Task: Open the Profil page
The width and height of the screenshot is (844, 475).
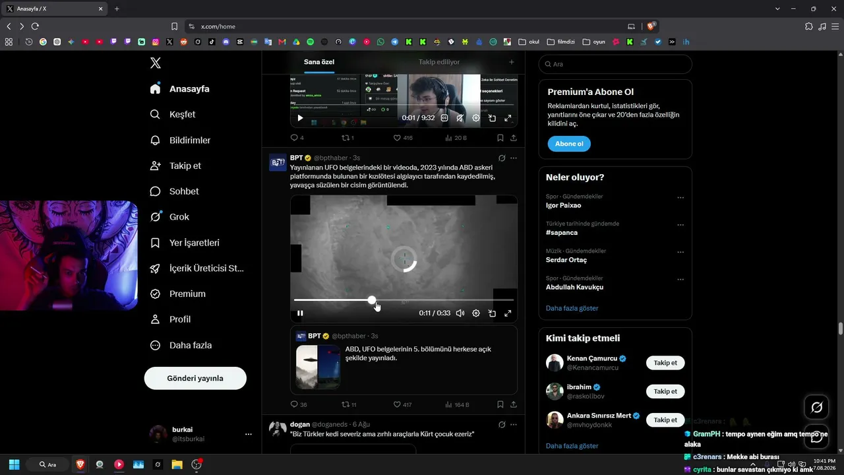Action: 171,319
